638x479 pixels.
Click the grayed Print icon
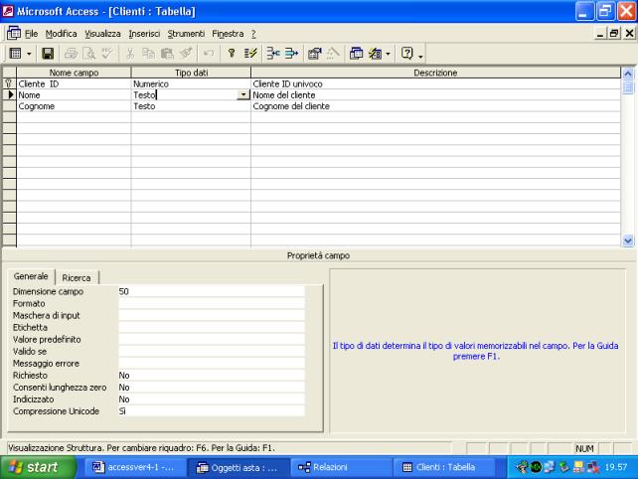(71, 54)
